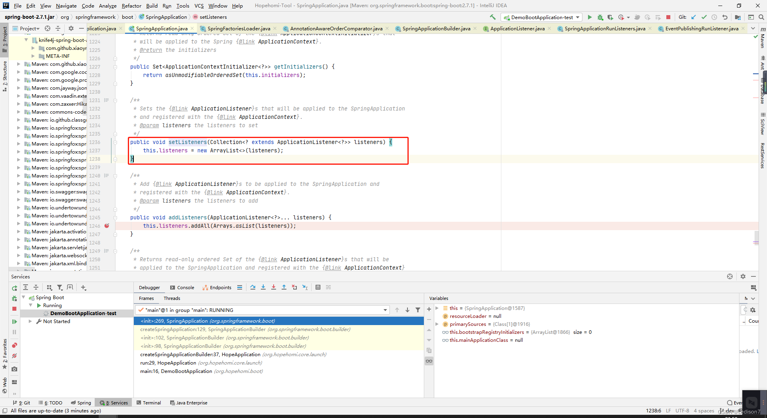Open Spring tool window button
Screen dimensions: 767x418
pos(81,403)
